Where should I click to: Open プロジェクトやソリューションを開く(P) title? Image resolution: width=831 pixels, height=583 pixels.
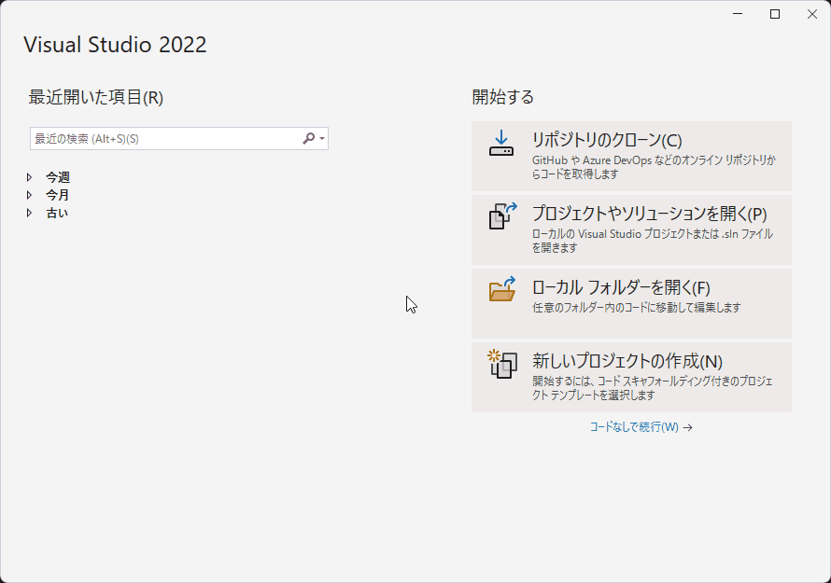(649, 214)
